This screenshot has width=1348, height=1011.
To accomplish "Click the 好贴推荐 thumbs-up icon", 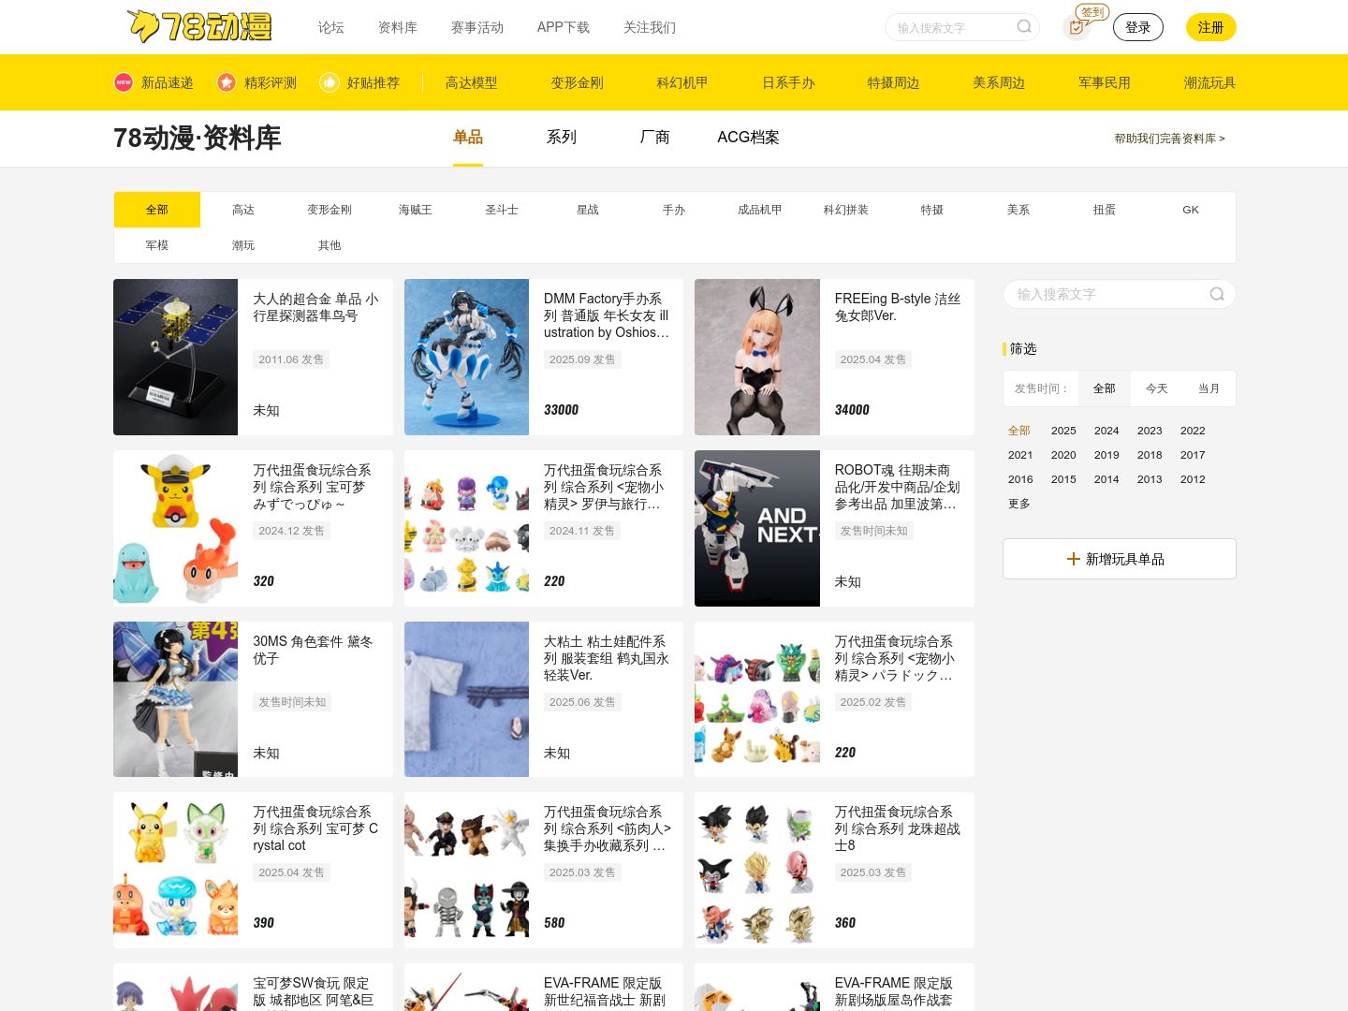I will (330, 82).
